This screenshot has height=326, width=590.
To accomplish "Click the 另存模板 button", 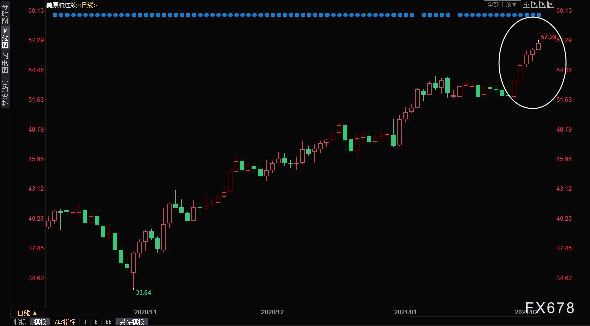I will click(132, 322).
